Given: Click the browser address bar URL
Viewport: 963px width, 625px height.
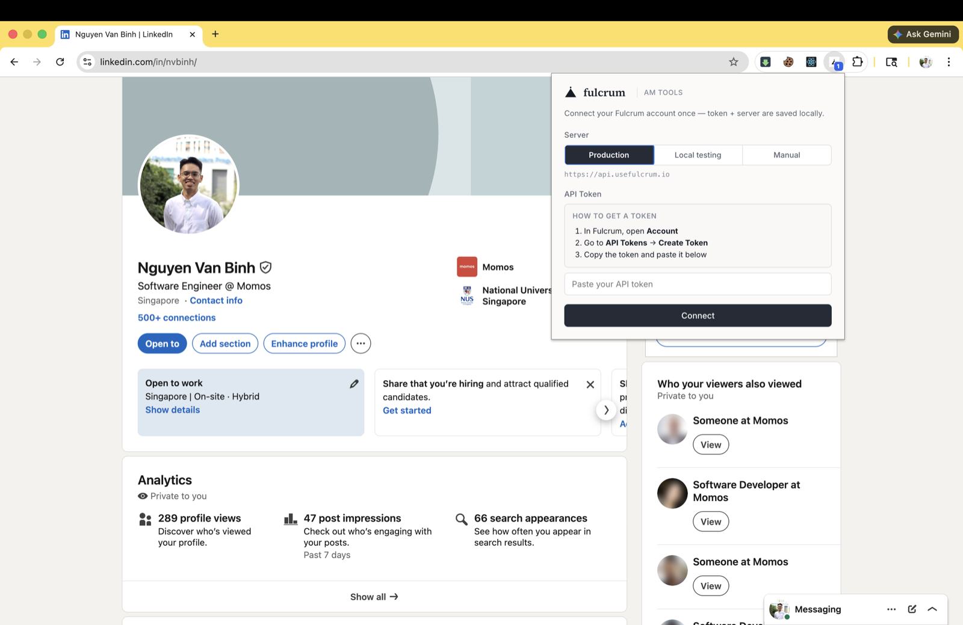Looking at the screenshot, I should (149, 62).
